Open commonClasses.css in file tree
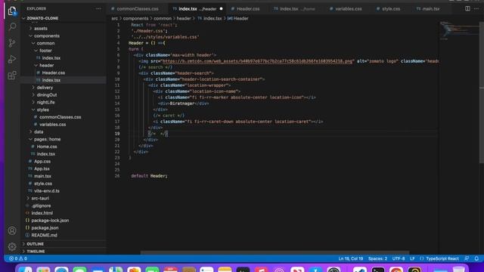The height and width of the screenshot is (272, 484). pyautogui.click(x=60, y=117)
